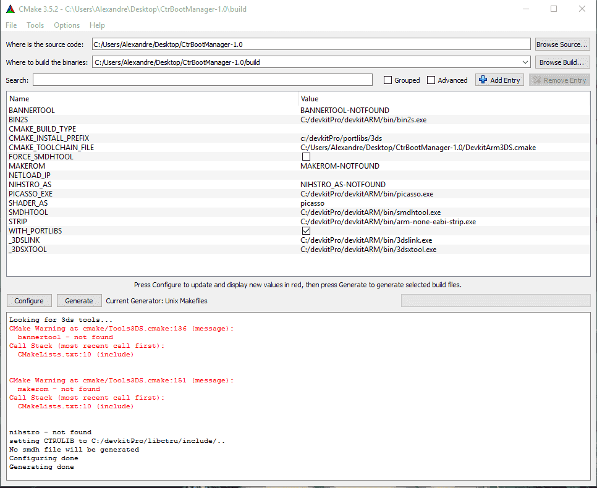Click the plus icon on Add Entry
The height and width of the screenshot is (488, 597).
coord(483,80)
